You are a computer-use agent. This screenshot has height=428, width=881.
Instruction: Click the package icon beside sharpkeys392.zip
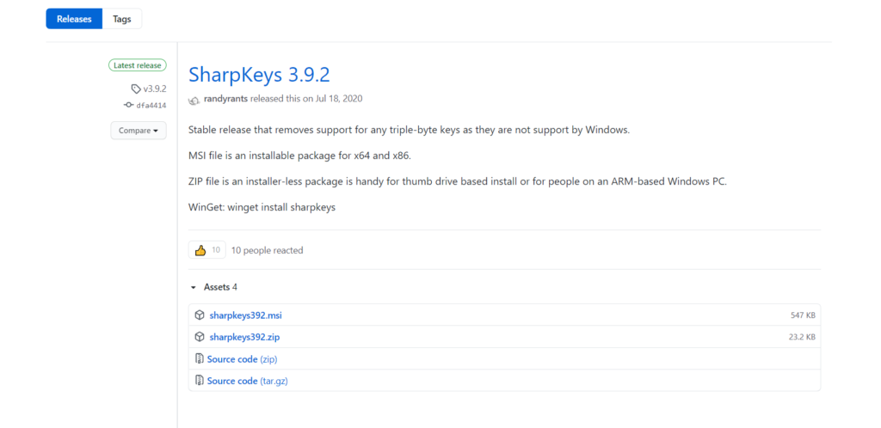200,337
